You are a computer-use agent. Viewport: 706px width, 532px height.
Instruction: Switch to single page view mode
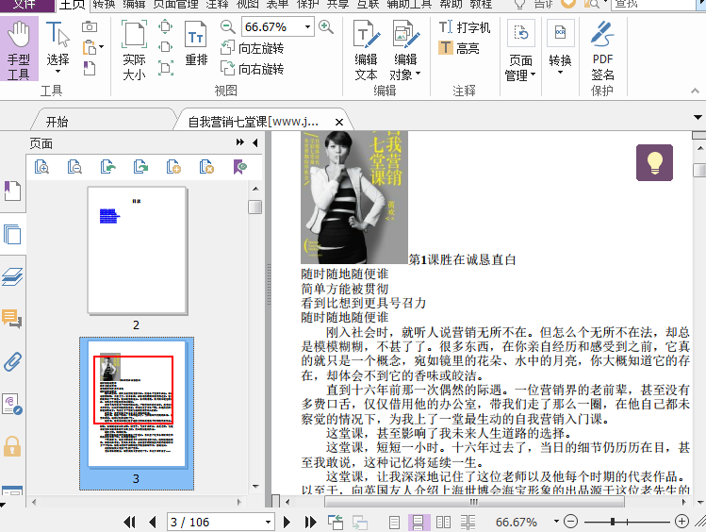(394, 523)
